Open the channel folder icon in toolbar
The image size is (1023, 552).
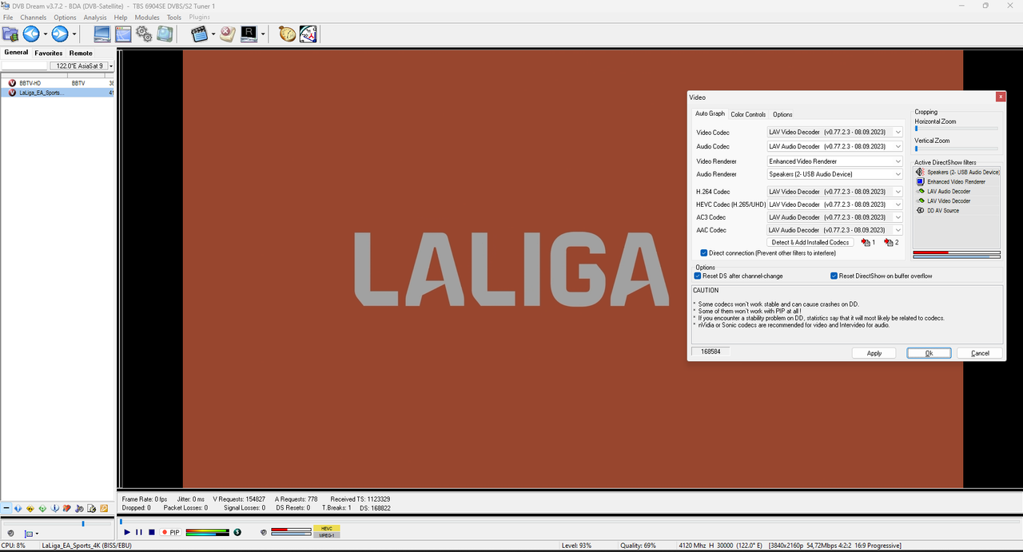pyautogui.click(x=10, y=34)
